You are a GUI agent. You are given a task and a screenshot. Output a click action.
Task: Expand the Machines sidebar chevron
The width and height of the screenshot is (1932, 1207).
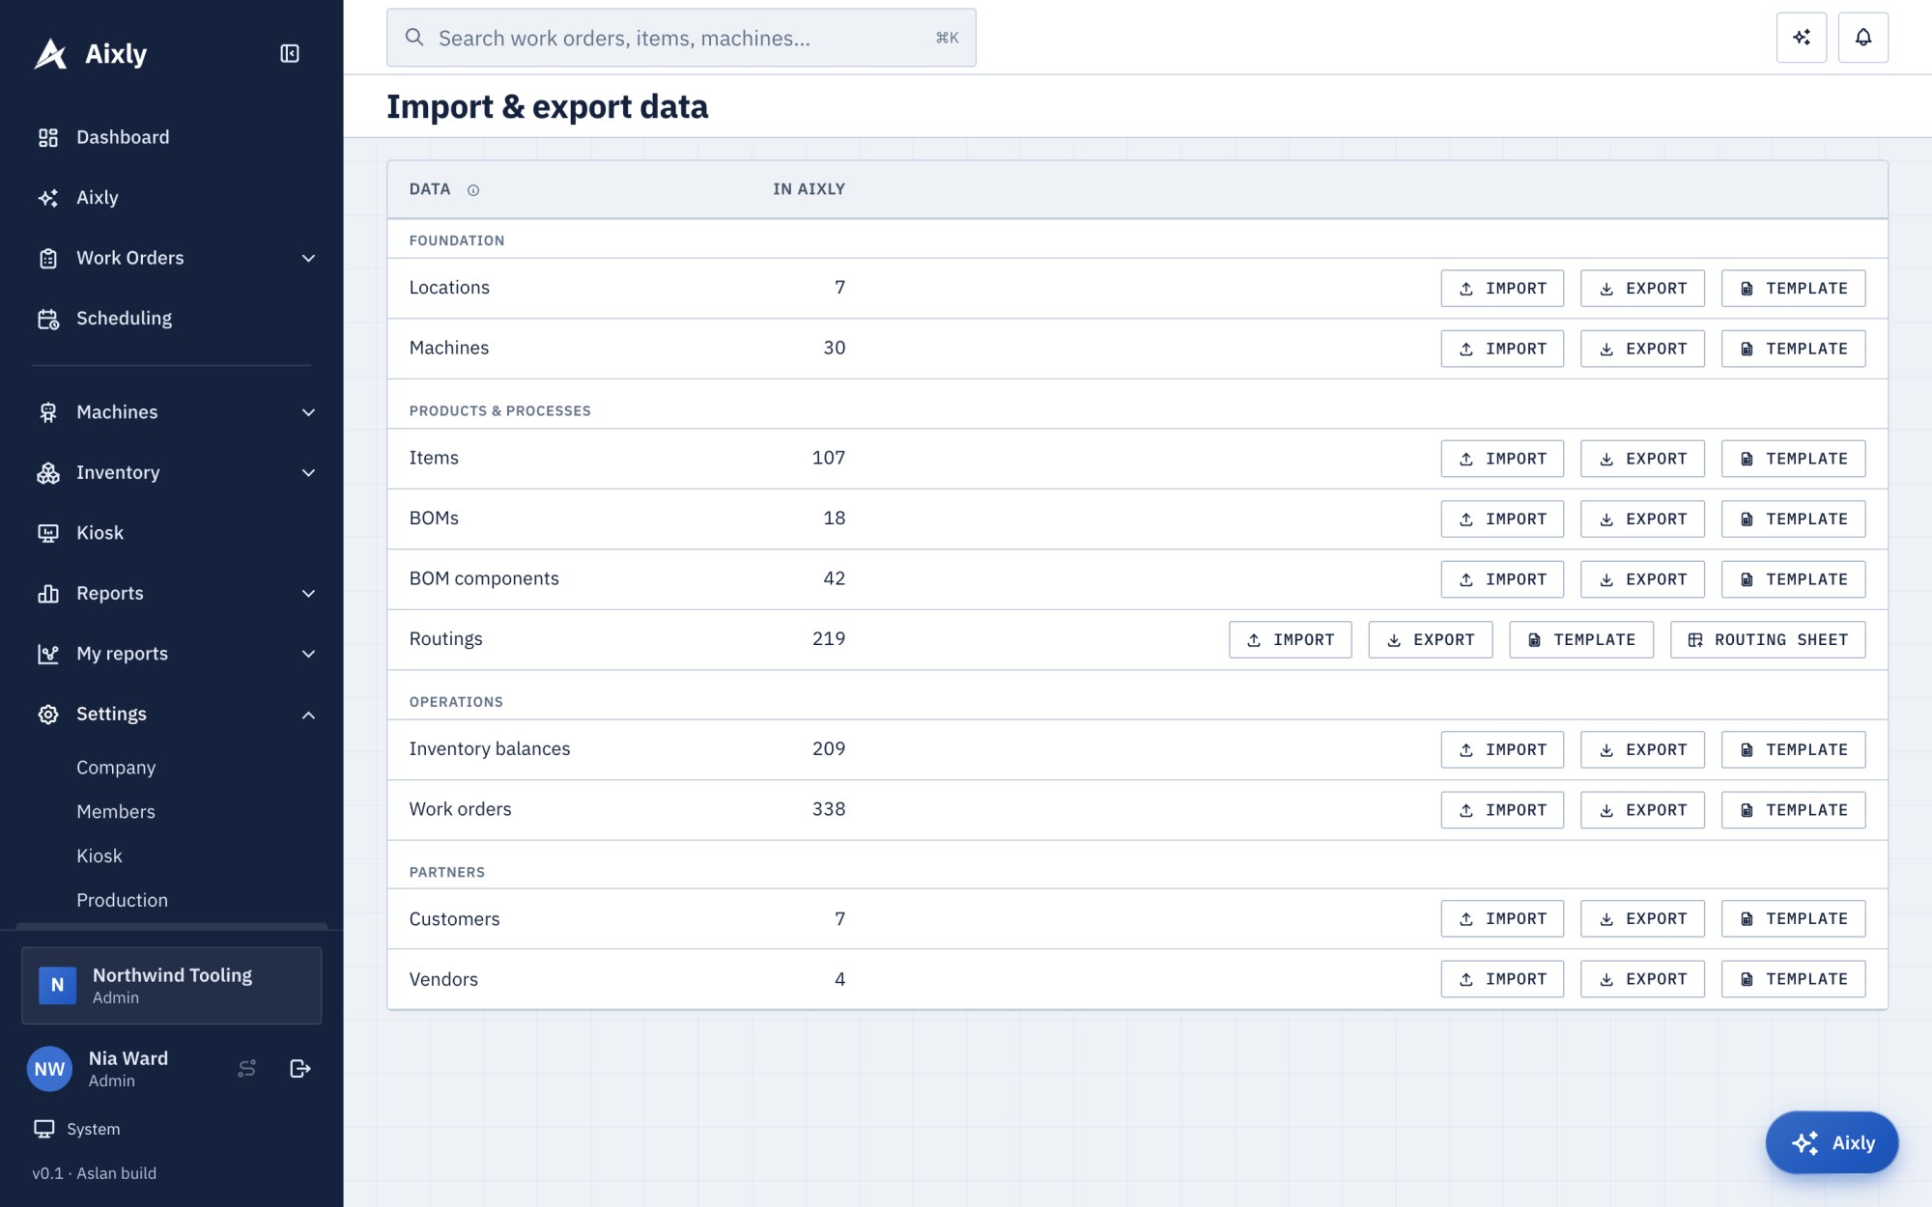[x=308, y=412]
